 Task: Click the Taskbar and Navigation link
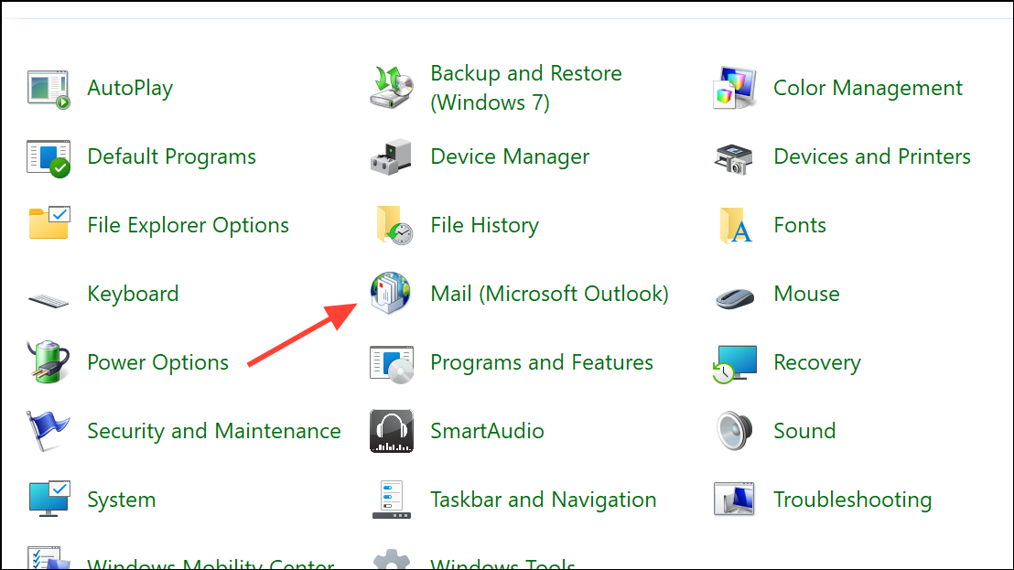[x=543, y=499]
